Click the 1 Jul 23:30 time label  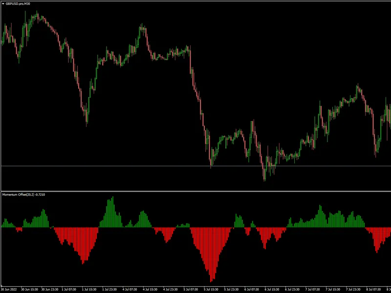[109, 290]
